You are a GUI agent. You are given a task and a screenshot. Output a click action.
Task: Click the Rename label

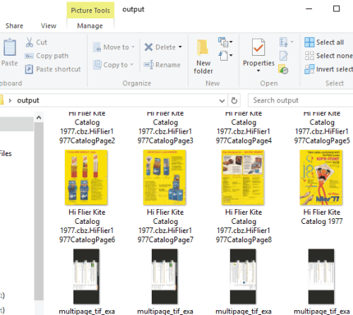point(168,65)
